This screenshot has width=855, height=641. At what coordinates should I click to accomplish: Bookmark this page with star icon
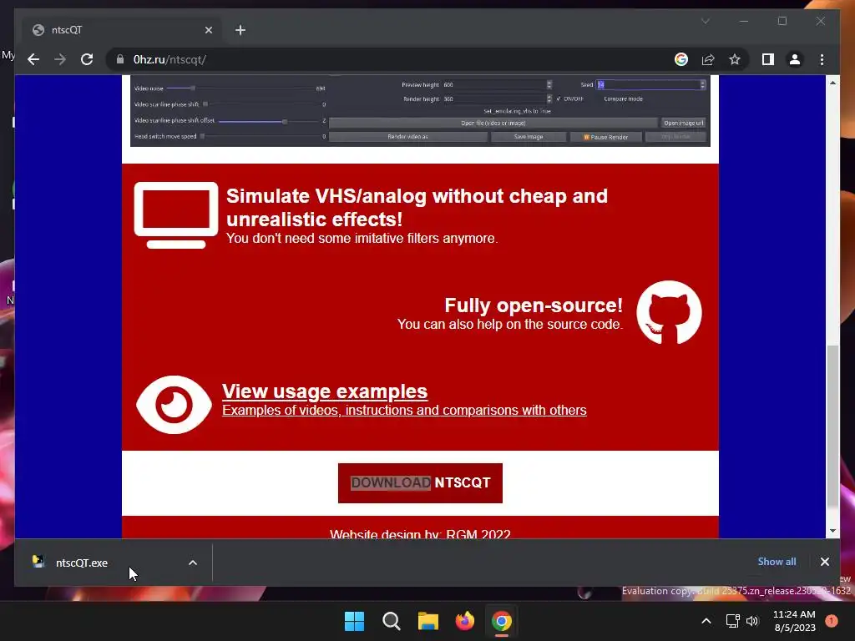(735, 59)
